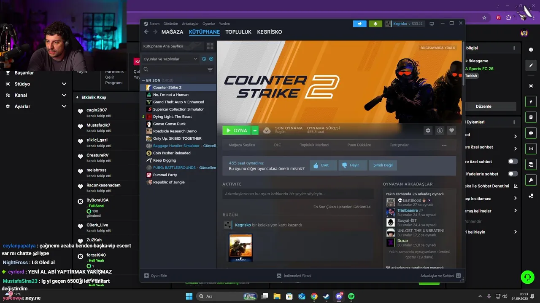This screenshot has width=540, height=303.
Task: Click the broadcast signal icon in the Kick sidebar
Action: (x=531, y=149)
